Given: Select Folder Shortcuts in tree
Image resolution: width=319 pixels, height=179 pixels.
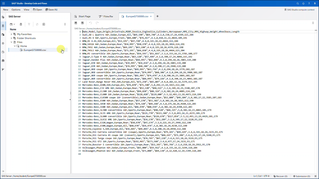Looking at the screenshot, I should pos(26,38).
